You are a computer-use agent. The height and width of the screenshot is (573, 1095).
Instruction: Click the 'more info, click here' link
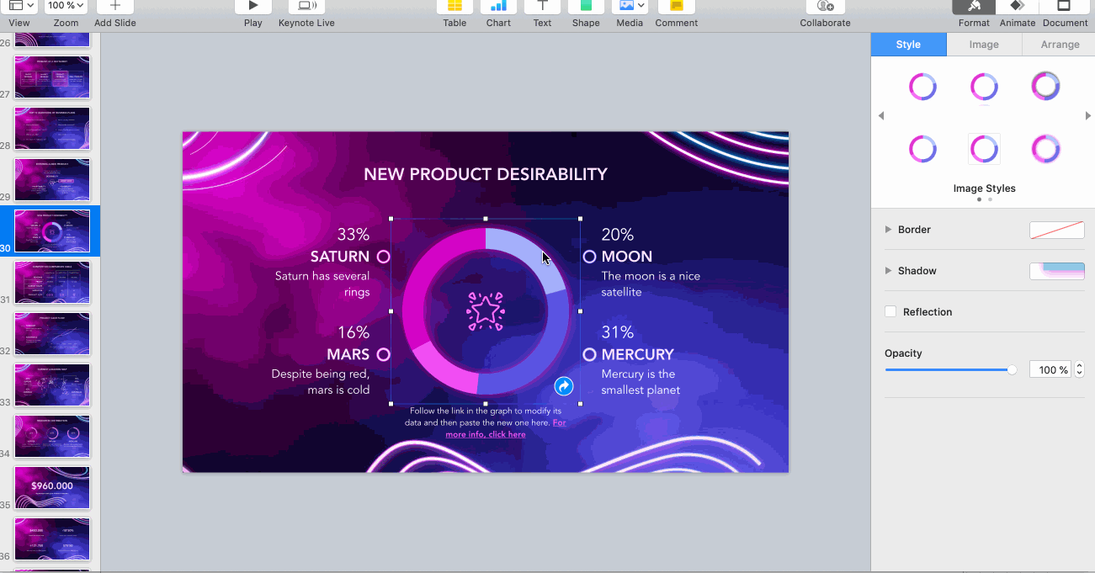coord(486,435)
